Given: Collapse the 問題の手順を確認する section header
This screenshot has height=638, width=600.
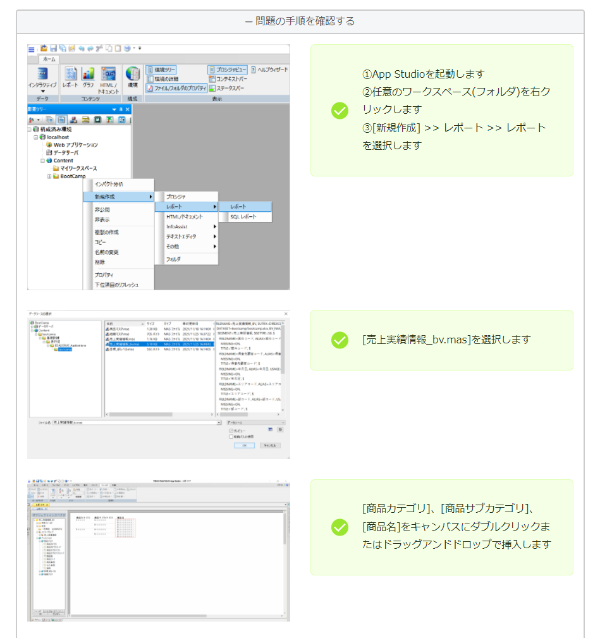Looking at the screenshot, I should tap(300, 21).
